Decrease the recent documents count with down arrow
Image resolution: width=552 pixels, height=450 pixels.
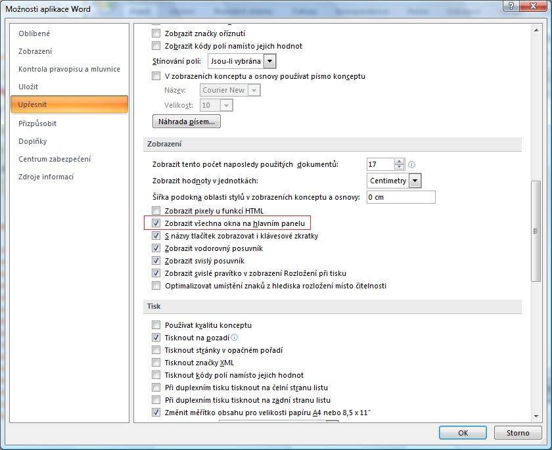[399, 167]
